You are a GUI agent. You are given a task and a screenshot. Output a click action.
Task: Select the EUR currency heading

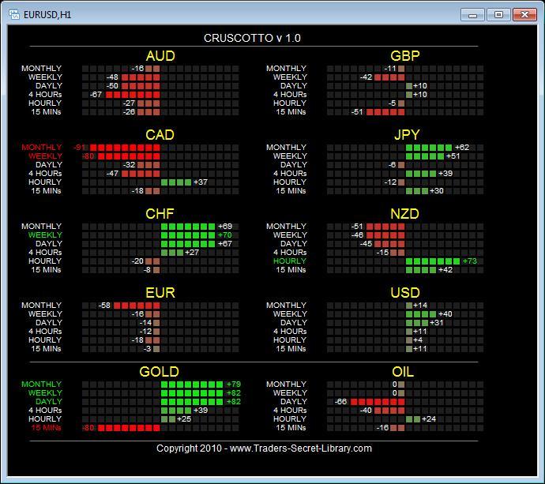pyautogui.click(x=160, y=293)
